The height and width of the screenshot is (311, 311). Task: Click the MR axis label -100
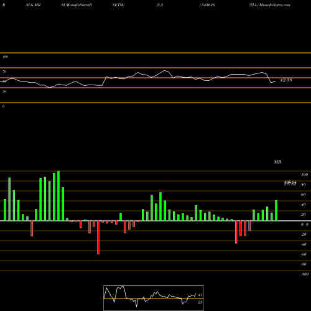[305, 274]
